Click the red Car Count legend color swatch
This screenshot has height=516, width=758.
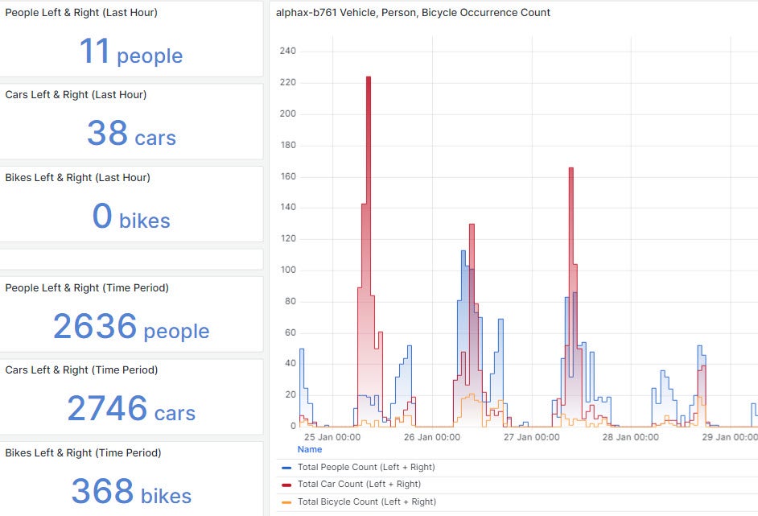pyautogui.click(x=286, y=485)
